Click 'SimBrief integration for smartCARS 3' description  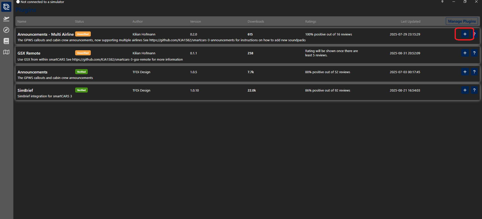[45, 96]
